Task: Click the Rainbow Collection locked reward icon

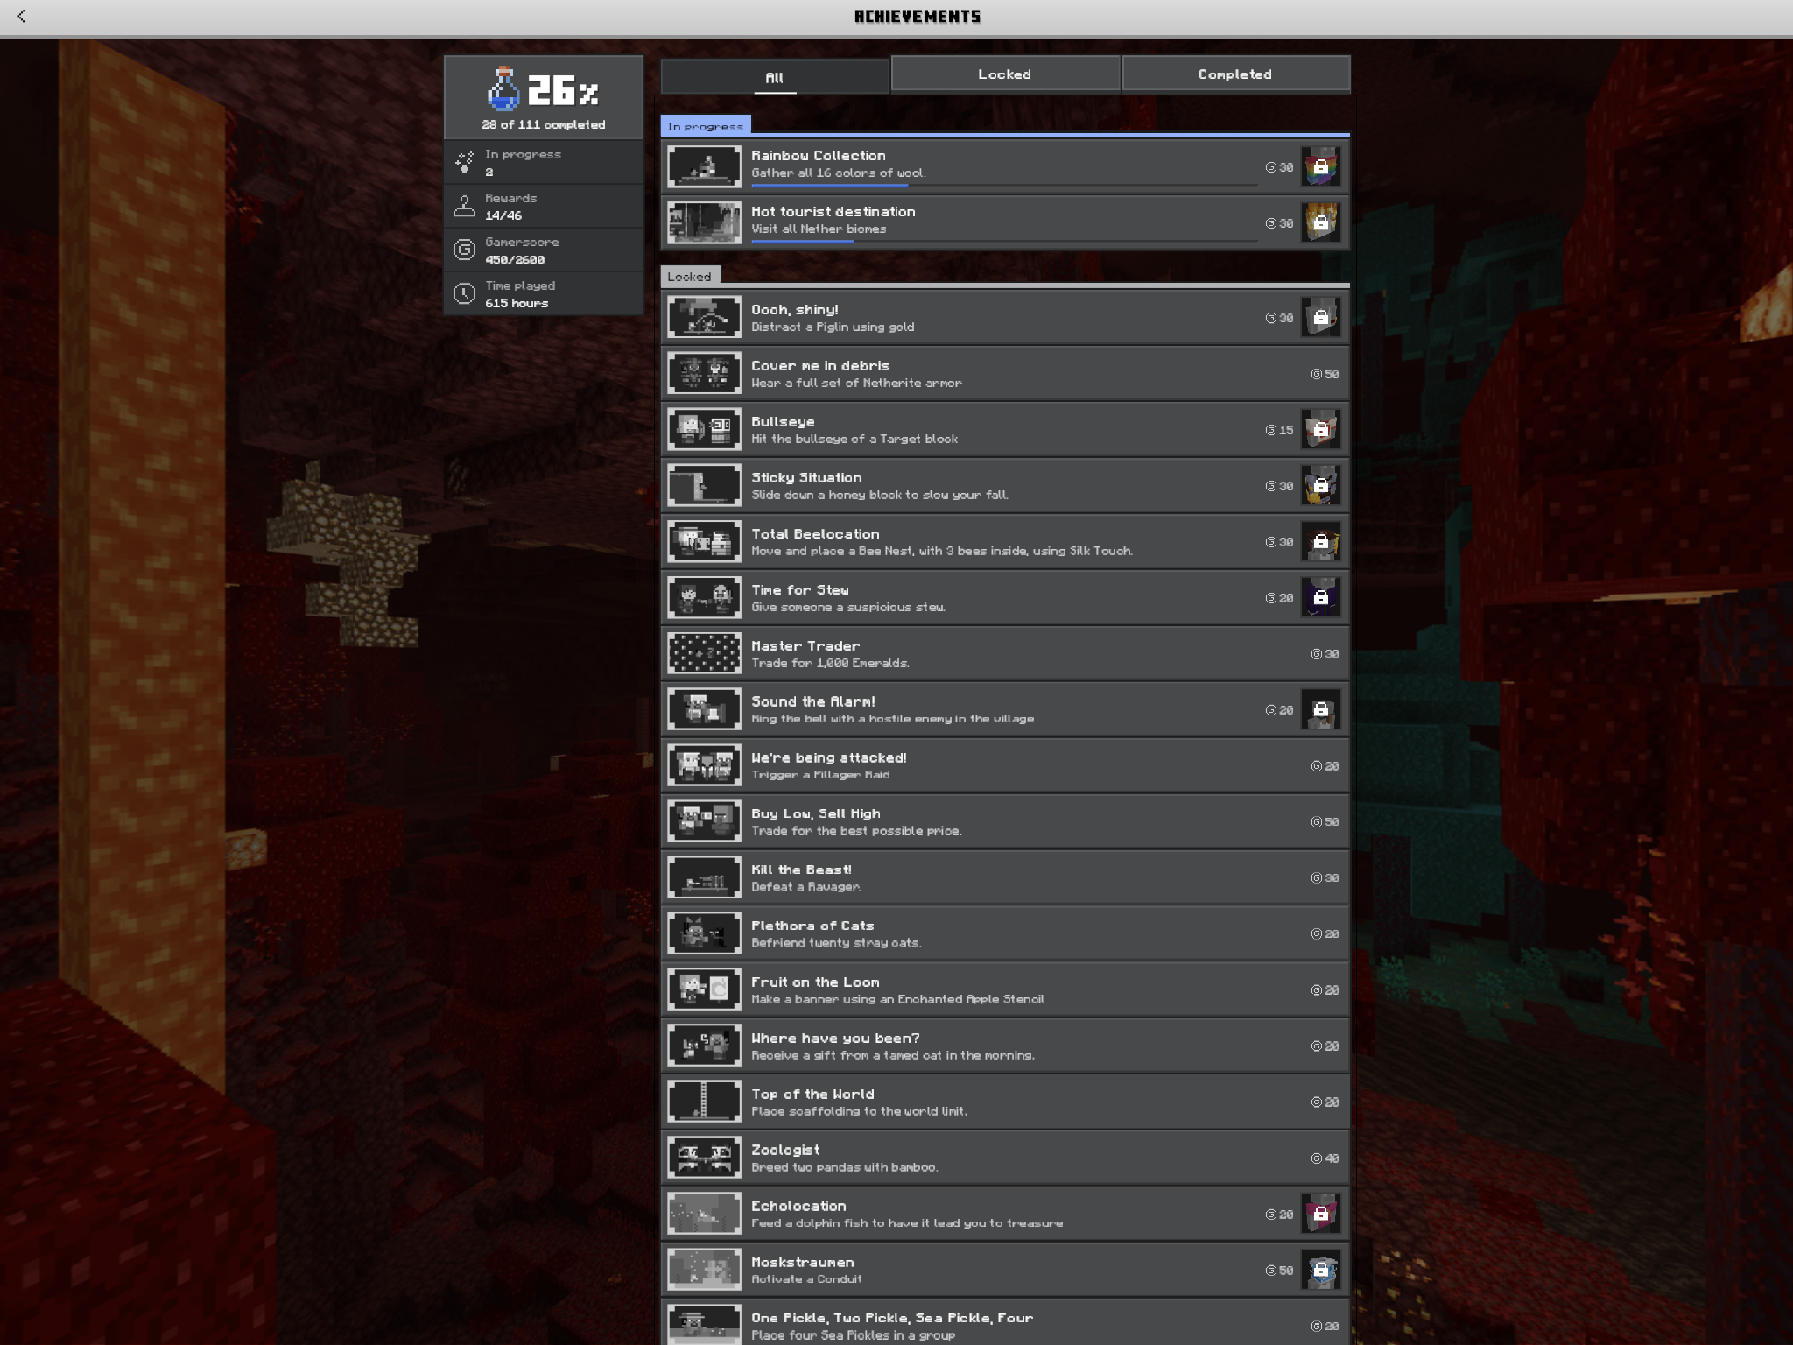Action: coord(1320,166)
